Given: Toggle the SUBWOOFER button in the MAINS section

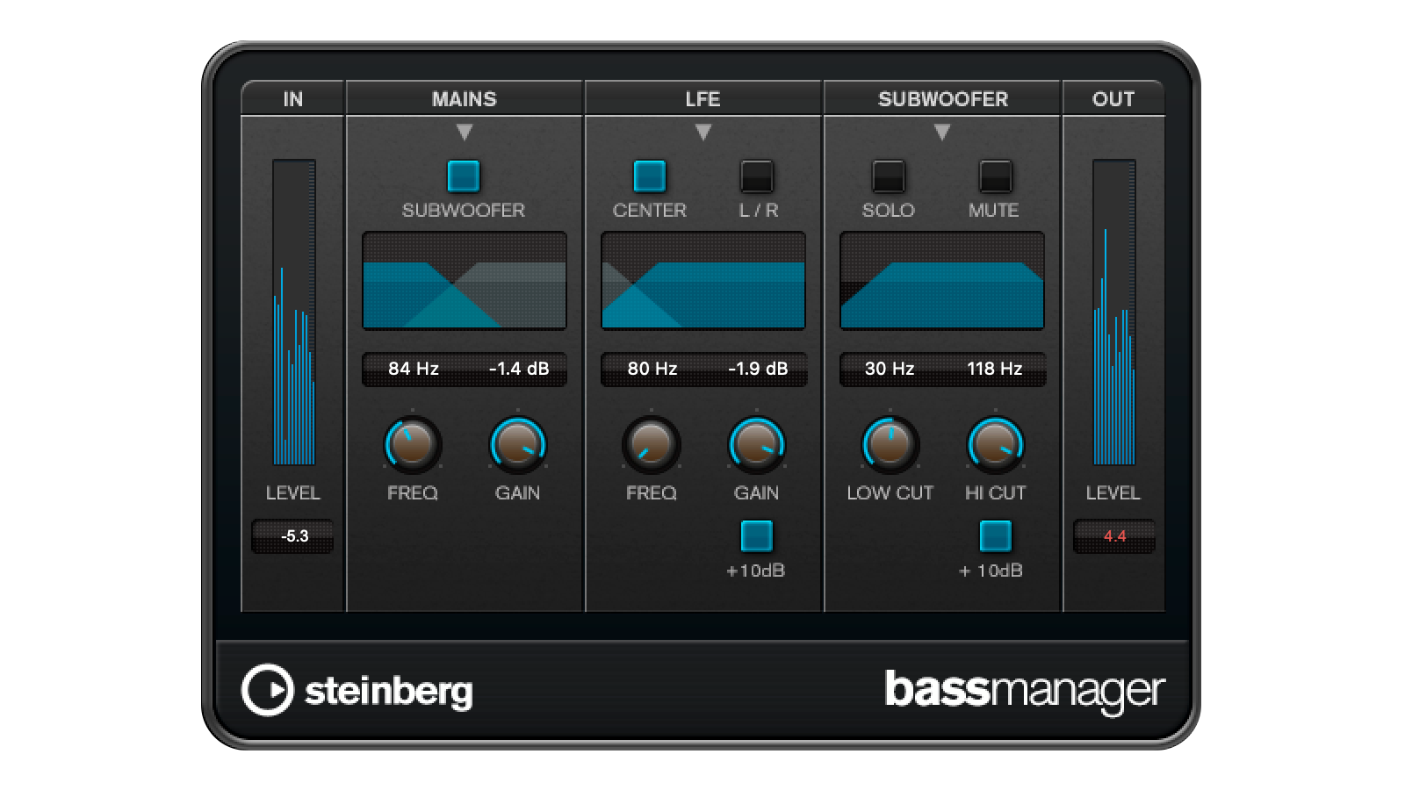Looking at the screenshot, I should [465, 176].
